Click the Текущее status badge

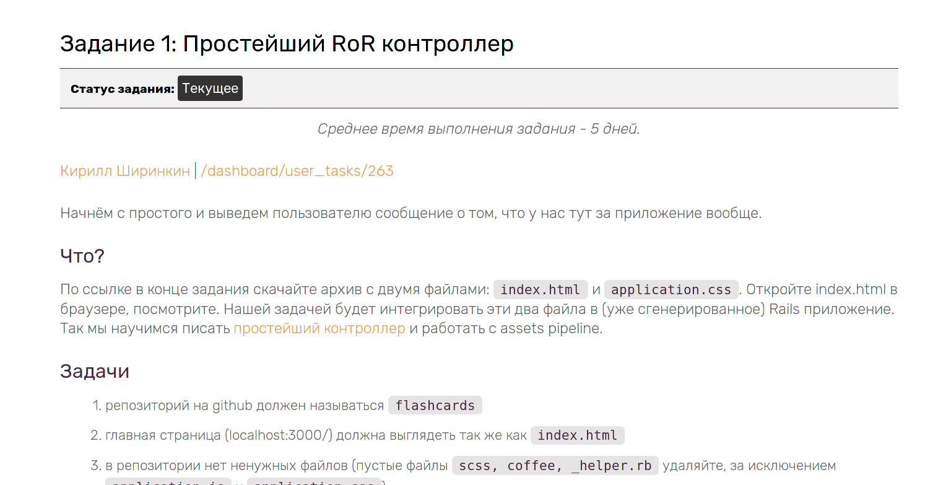[x=210, y=89]
